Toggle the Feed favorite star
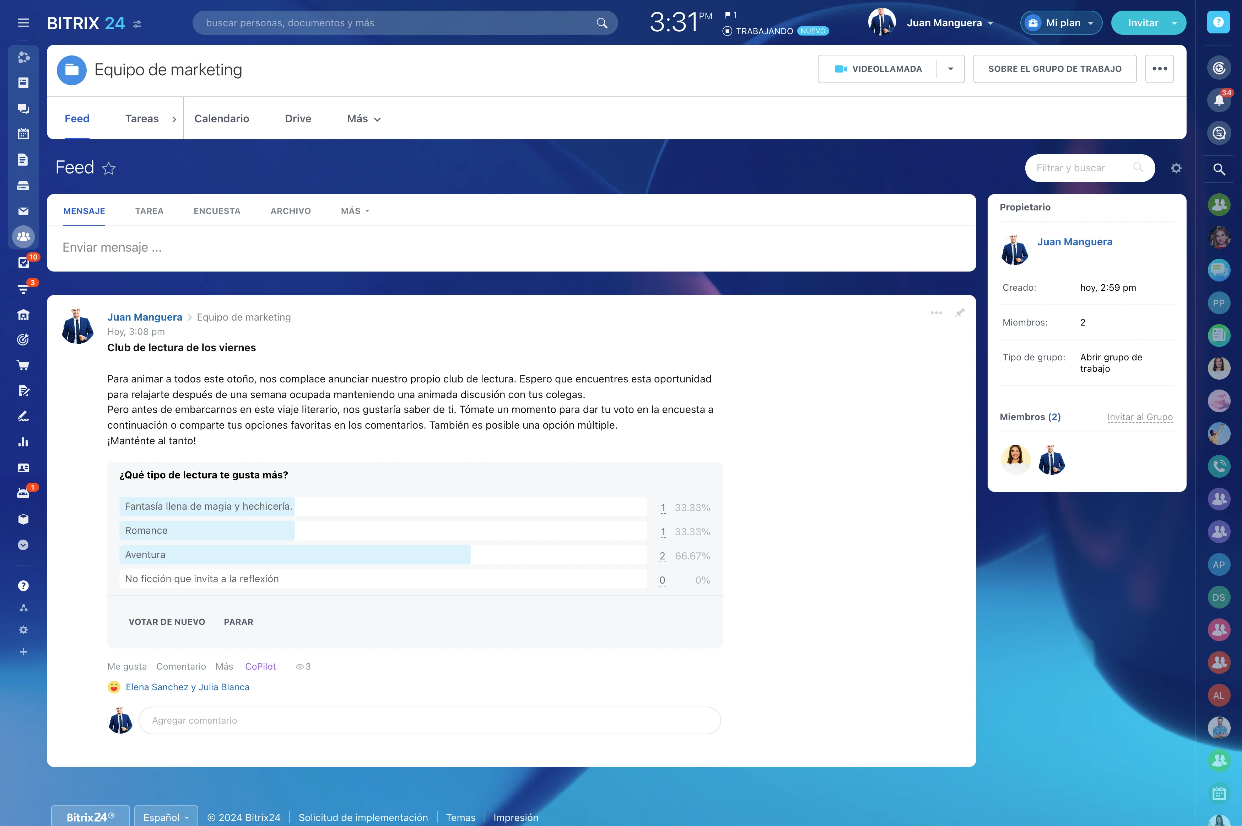This screenshot has width=1242, height=826. pyautogui.click(x=108, y=168)
